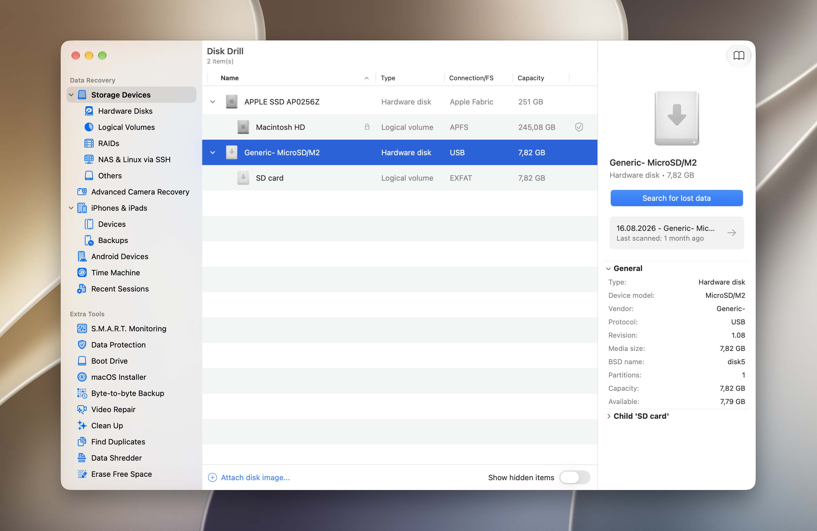Open Boot Drive in Extra Tools
The height and width of the screenshot is (531, 817).
pos(109,361)
